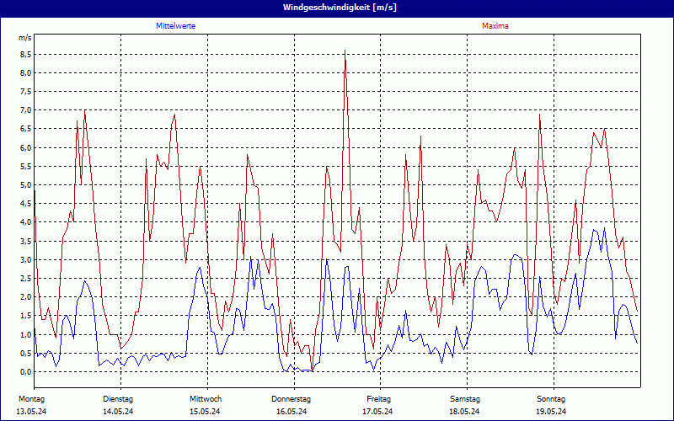Select the Sonntag day label

point(552,398)
